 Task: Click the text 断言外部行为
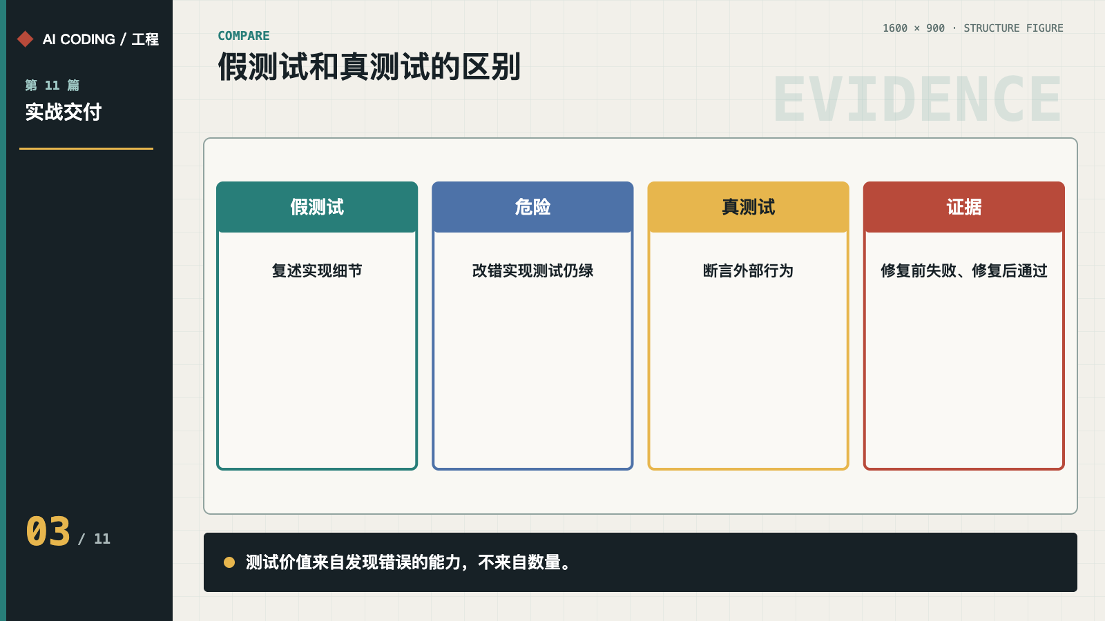coord(748,270)
